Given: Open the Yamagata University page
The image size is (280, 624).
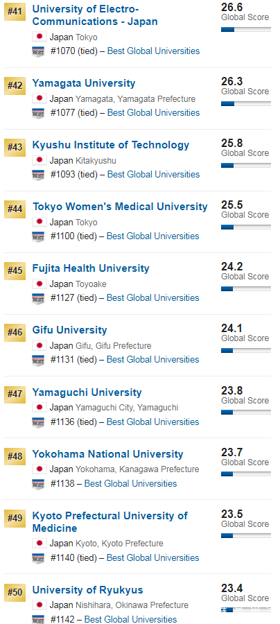Looking at the screenshot, I should point(84,83).
